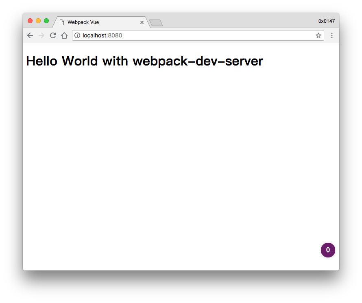Image resolution: width=362 pixels, height=303 pixels.
Task: Click the empty tab strip area
Action: (236, 21)
